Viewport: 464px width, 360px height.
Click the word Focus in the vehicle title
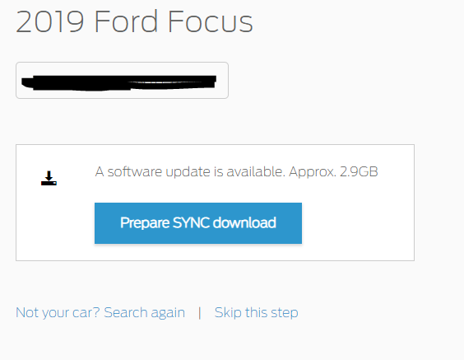(211, 21)
